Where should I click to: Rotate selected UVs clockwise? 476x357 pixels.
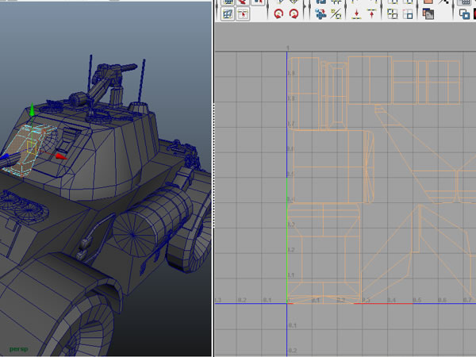294,14
